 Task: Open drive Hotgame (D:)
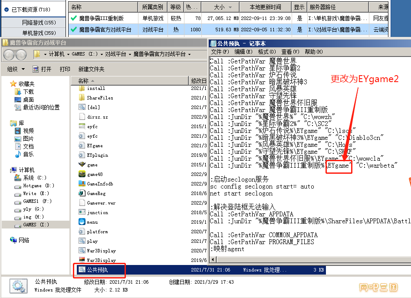[34, 186]
